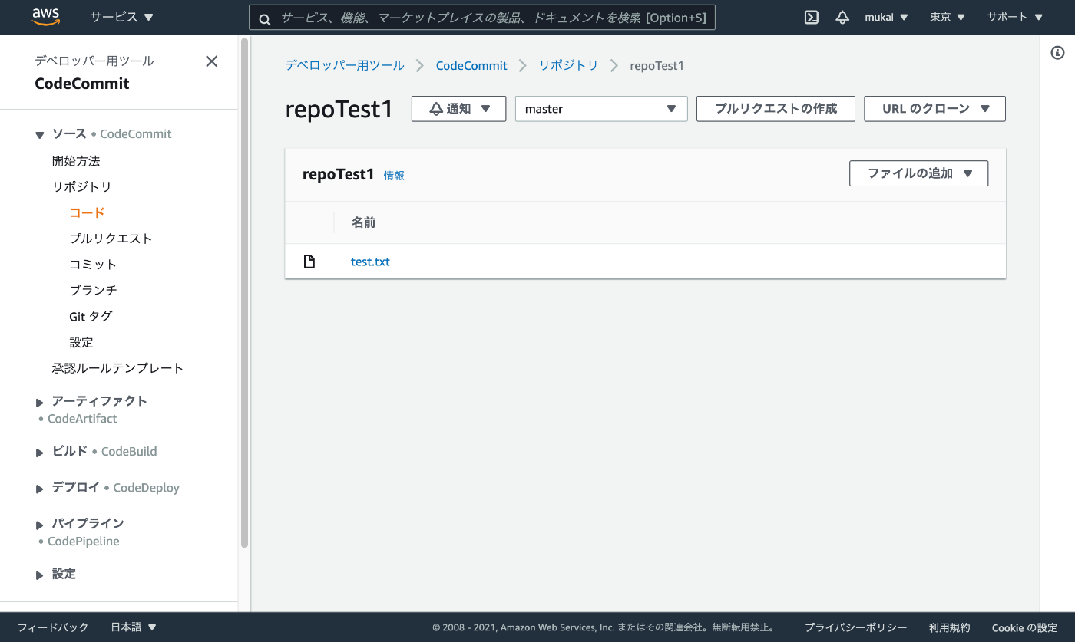Click the sidebar vertical scrollbar
The height and width of the screenshot is (642, 1075).
[244, 293]
